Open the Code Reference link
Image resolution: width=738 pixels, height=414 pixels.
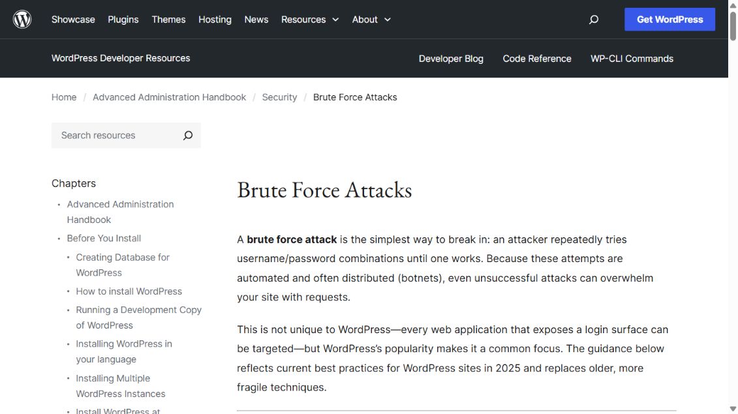pos(536,59)
